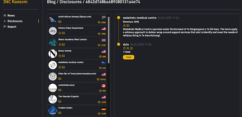The image size is (242, 117).
Task: Click the 110GB size text
Action: pyautogui.click(x=127, y=52)
